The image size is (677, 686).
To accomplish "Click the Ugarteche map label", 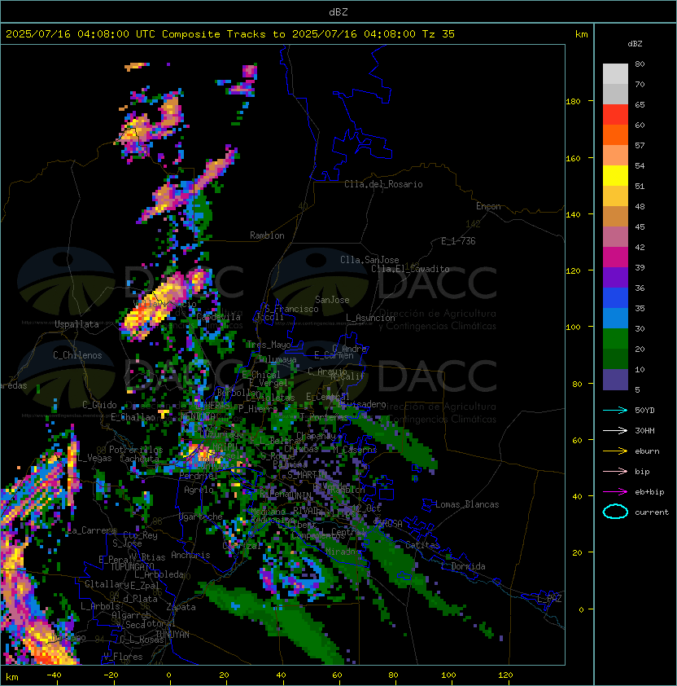I will click(201, 517).
